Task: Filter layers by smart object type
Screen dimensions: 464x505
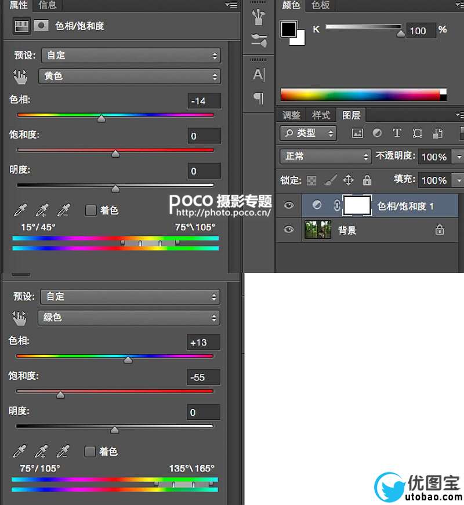Action: coord(437,133)
